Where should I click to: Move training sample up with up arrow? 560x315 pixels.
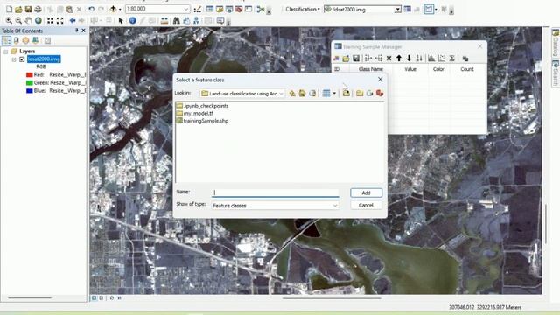(399, 59)
